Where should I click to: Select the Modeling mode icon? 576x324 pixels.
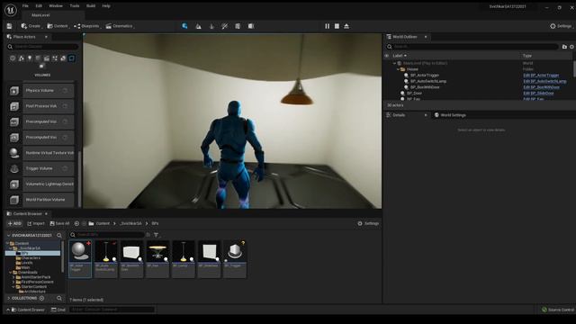pyautogui.click(x=238, y=26)
